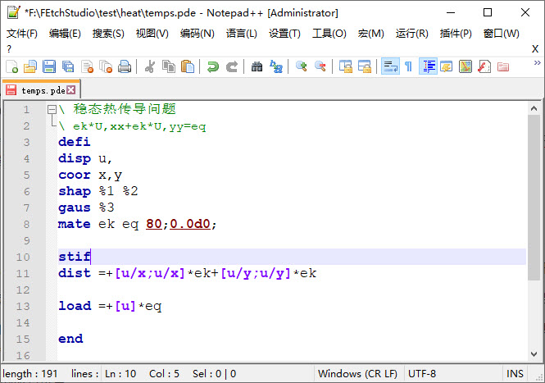
Task: Cut selection with the scissors icon
Action: 150,66
